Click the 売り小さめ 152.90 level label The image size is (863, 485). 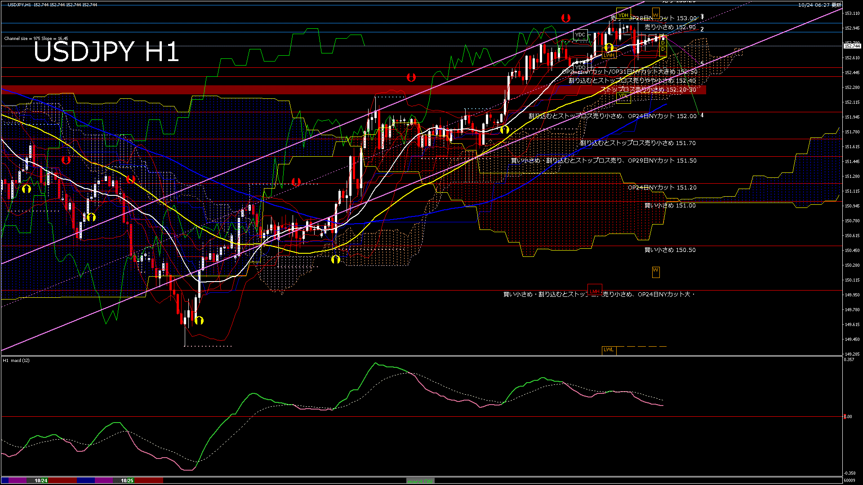click(x=670, y=27)
